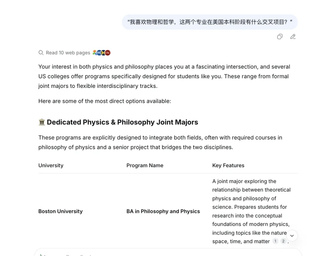The height and width of the screenshot is (256, 316).
Task: Copy the user's Chinese message
Action: 280,37
